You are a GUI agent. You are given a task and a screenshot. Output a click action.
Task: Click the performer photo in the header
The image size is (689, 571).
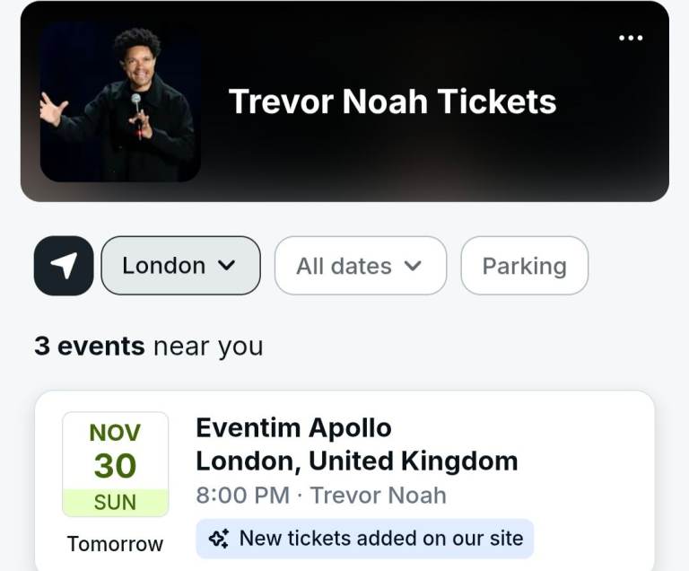[120, 102]
